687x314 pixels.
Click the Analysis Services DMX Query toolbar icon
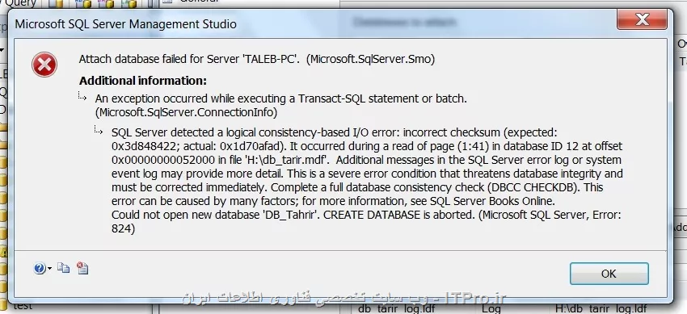pyautogui.click(x=105, y=4)
